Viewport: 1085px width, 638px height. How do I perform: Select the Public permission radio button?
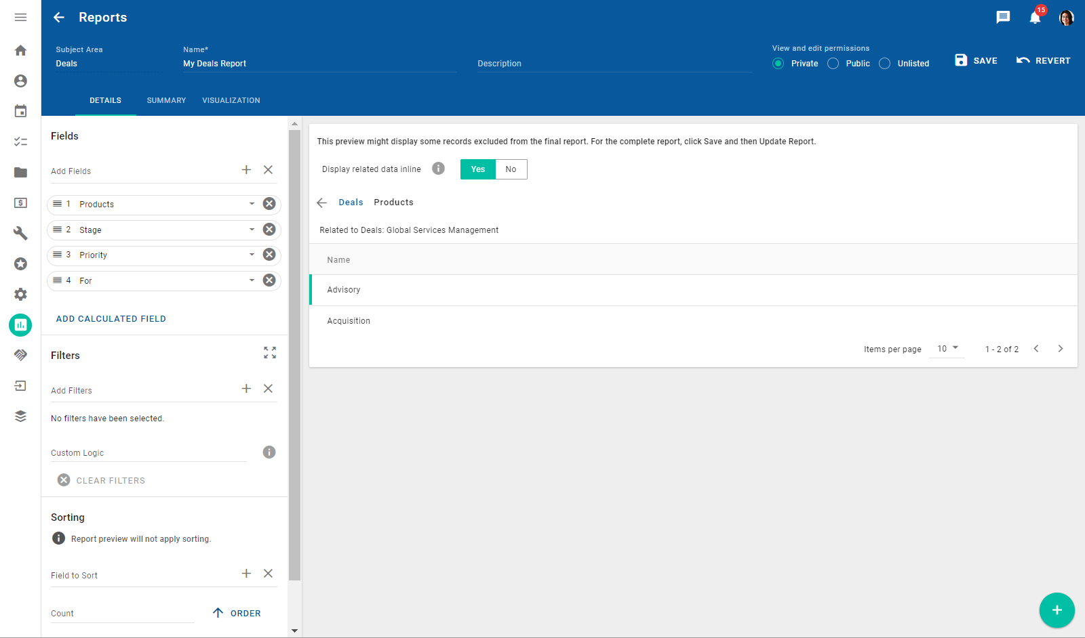click(833, 64)
